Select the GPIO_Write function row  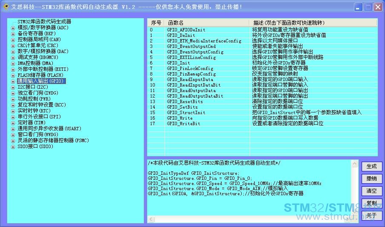[x=262, y=118]
